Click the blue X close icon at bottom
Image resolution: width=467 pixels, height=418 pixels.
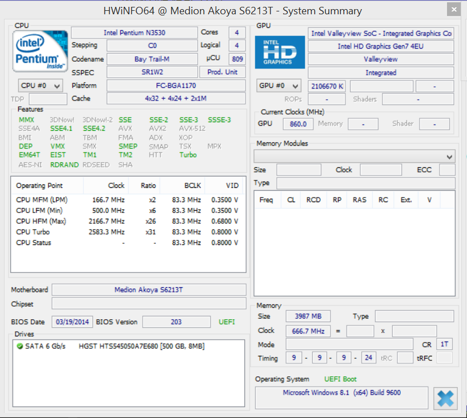coord(445,398)
